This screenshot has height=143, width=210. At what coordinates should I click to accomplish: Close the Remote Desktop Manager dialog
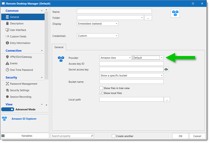pyautogui.click(x=202, y=3)
